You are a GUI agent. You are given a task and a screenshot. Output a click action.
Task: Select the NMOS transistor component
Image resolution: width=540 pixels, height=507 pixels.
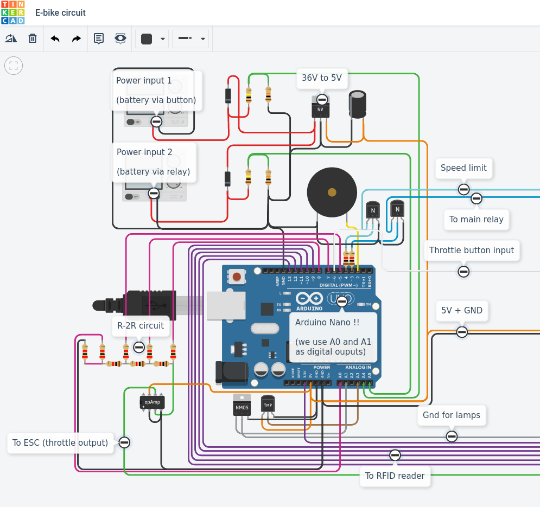242,406
